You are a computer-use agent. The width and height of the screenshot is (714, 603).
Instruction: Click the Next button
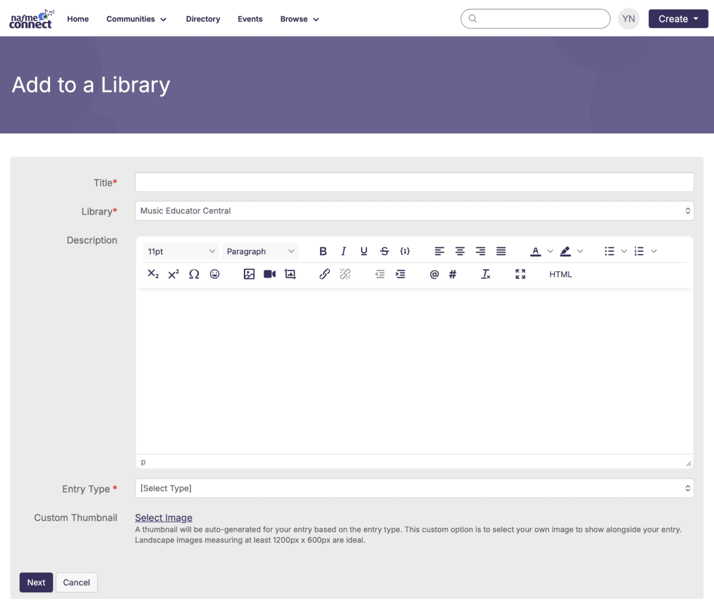tap(36, 583)
